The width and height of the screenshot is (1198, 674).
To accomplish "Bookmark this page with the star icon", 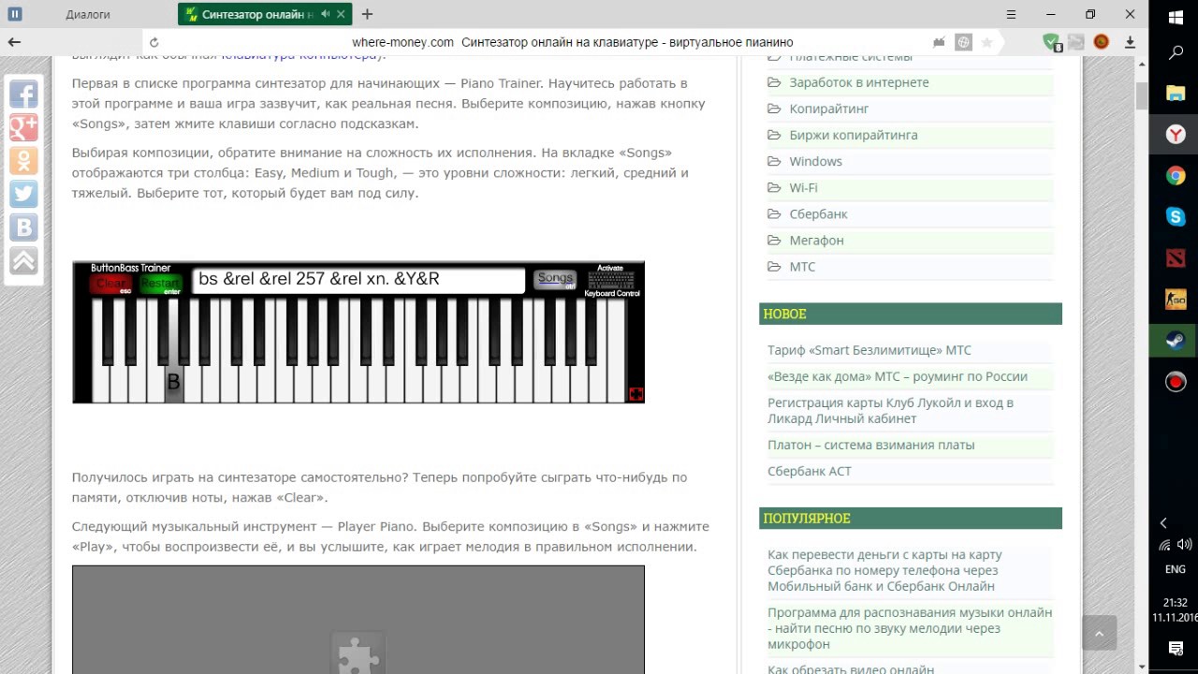I will click(x=986, y=42).
